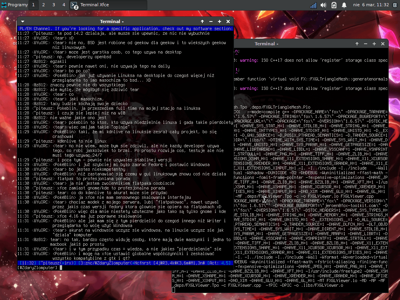
Task: Minimize the IRC chat terminal window
Action: click(211, 21)
